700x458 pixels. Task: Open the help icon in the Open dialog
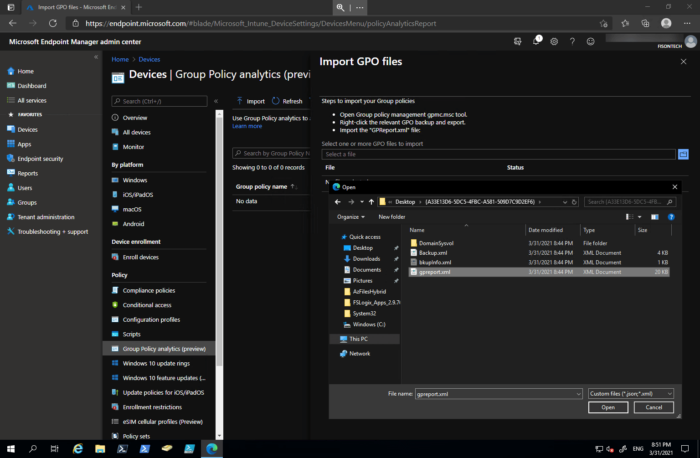click(x=671, y=217)
